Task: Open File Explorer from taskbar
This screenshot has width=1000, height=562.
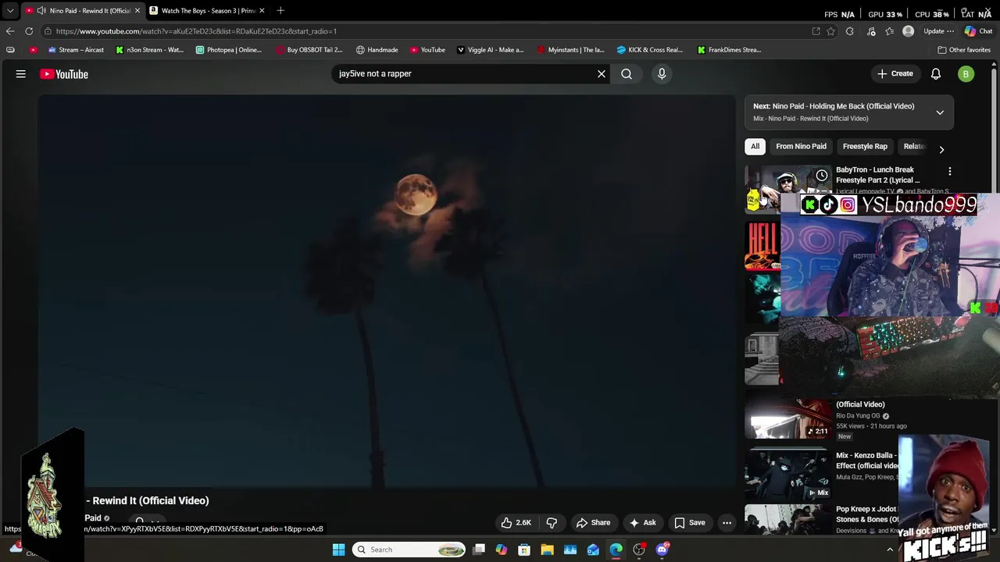Action: coord(547,550)
